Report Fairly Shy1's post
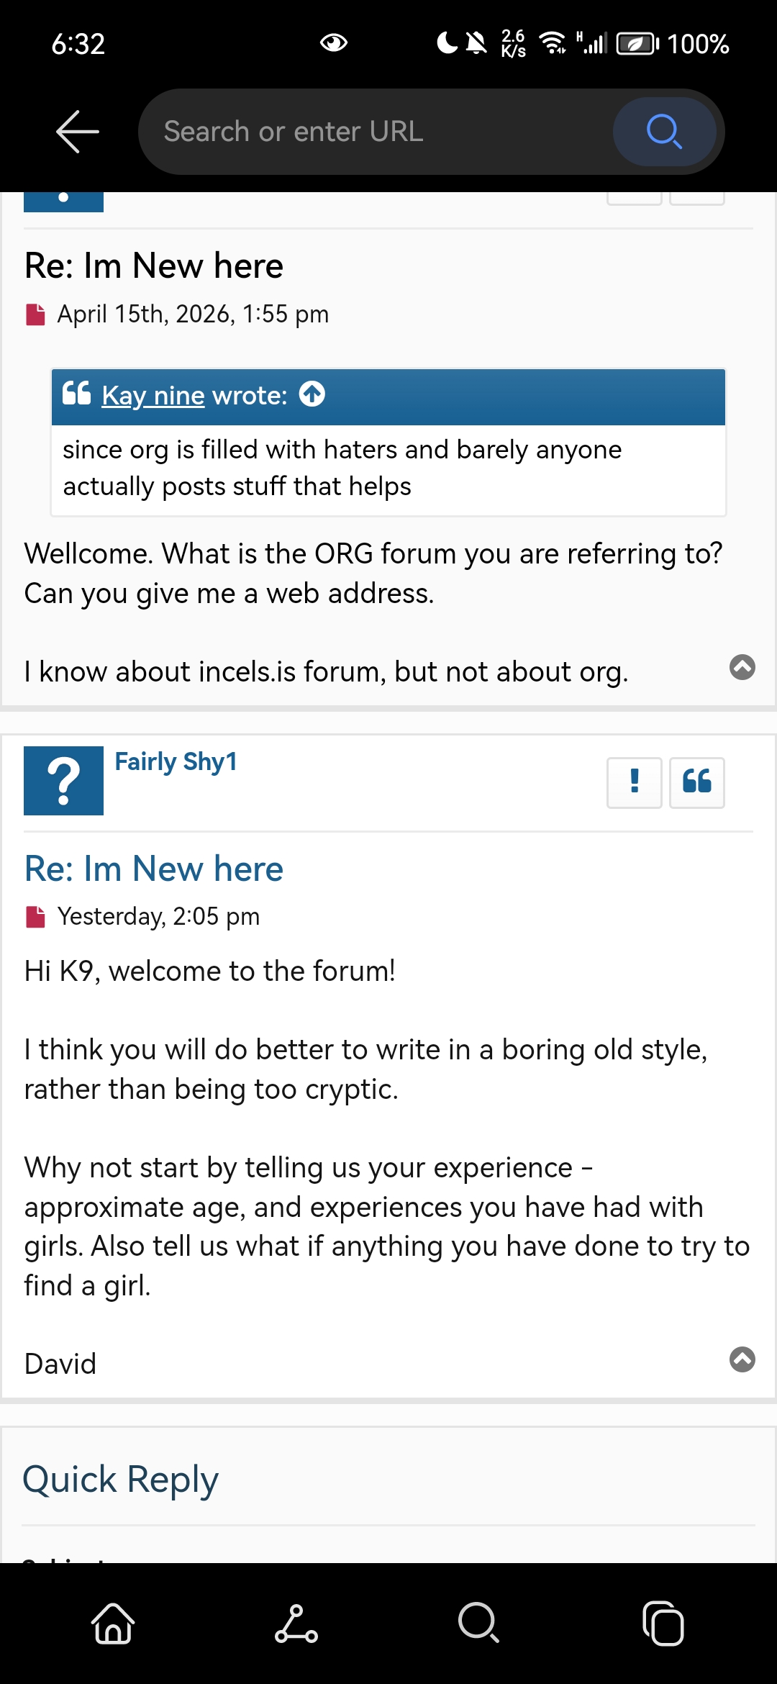The width and height of the screenshot is (777, 1684). (x=634, y=782)
